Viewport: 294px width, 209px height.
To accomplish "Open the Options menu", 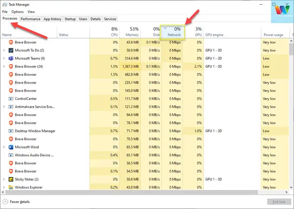I will tap(18, 12).
